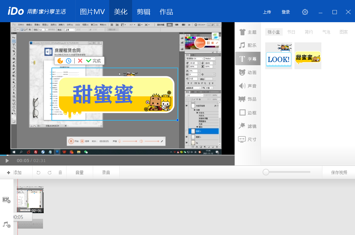Select the 气泡 subtitle category
The width and height of the screenshot is (355, 235).
click(326, 32)
